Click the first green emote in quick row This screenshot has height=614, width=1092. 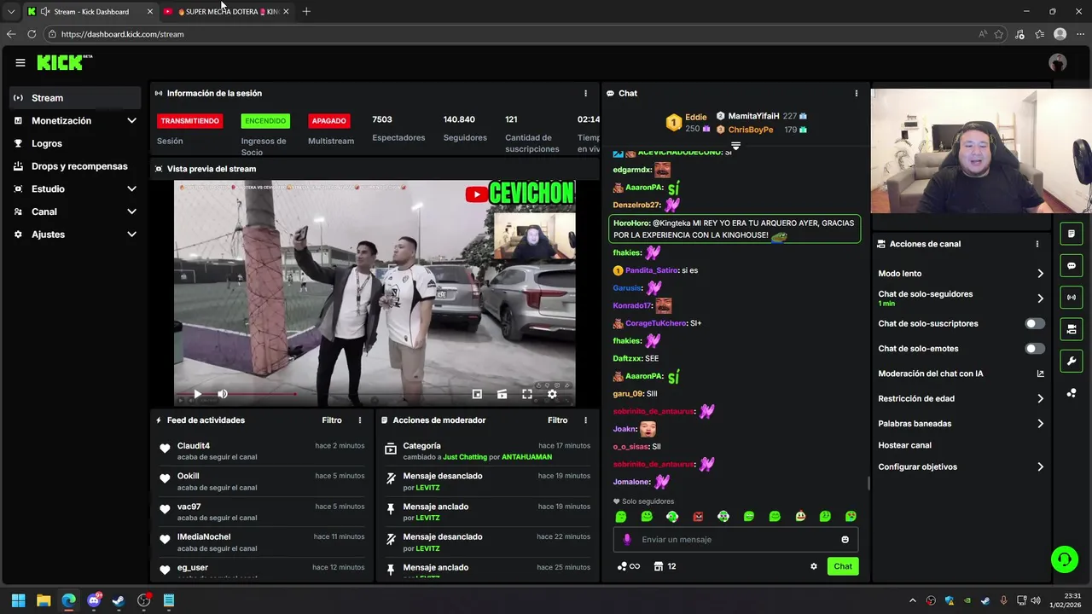tap(621, 517)
